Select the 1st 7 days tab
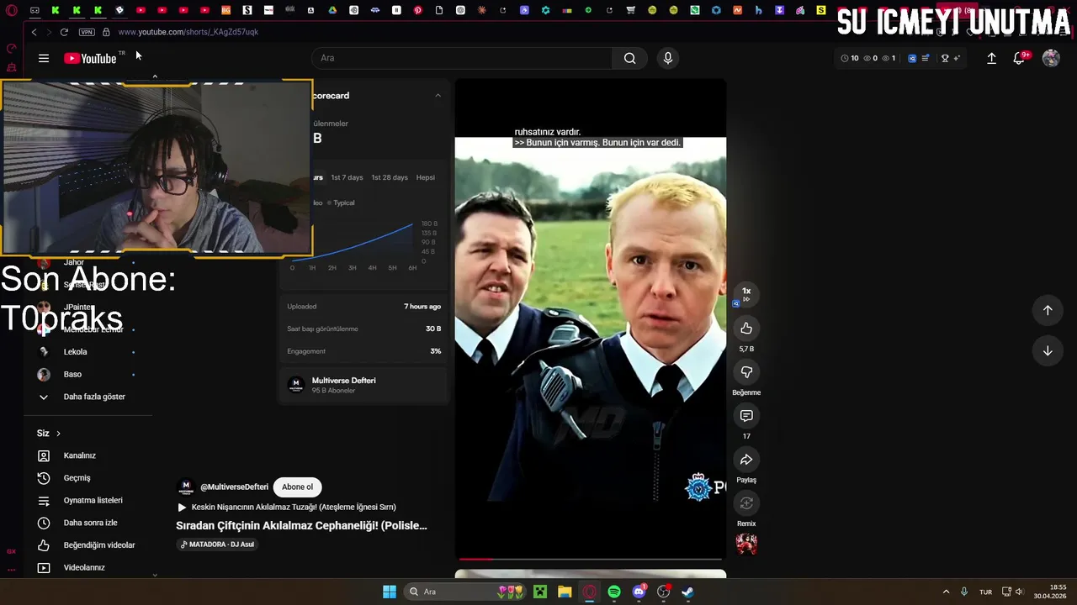This screenshot has height=605, width=1077. [347, 177]
